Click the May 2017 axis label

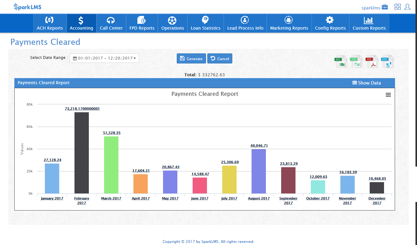(x=170, y=198)
